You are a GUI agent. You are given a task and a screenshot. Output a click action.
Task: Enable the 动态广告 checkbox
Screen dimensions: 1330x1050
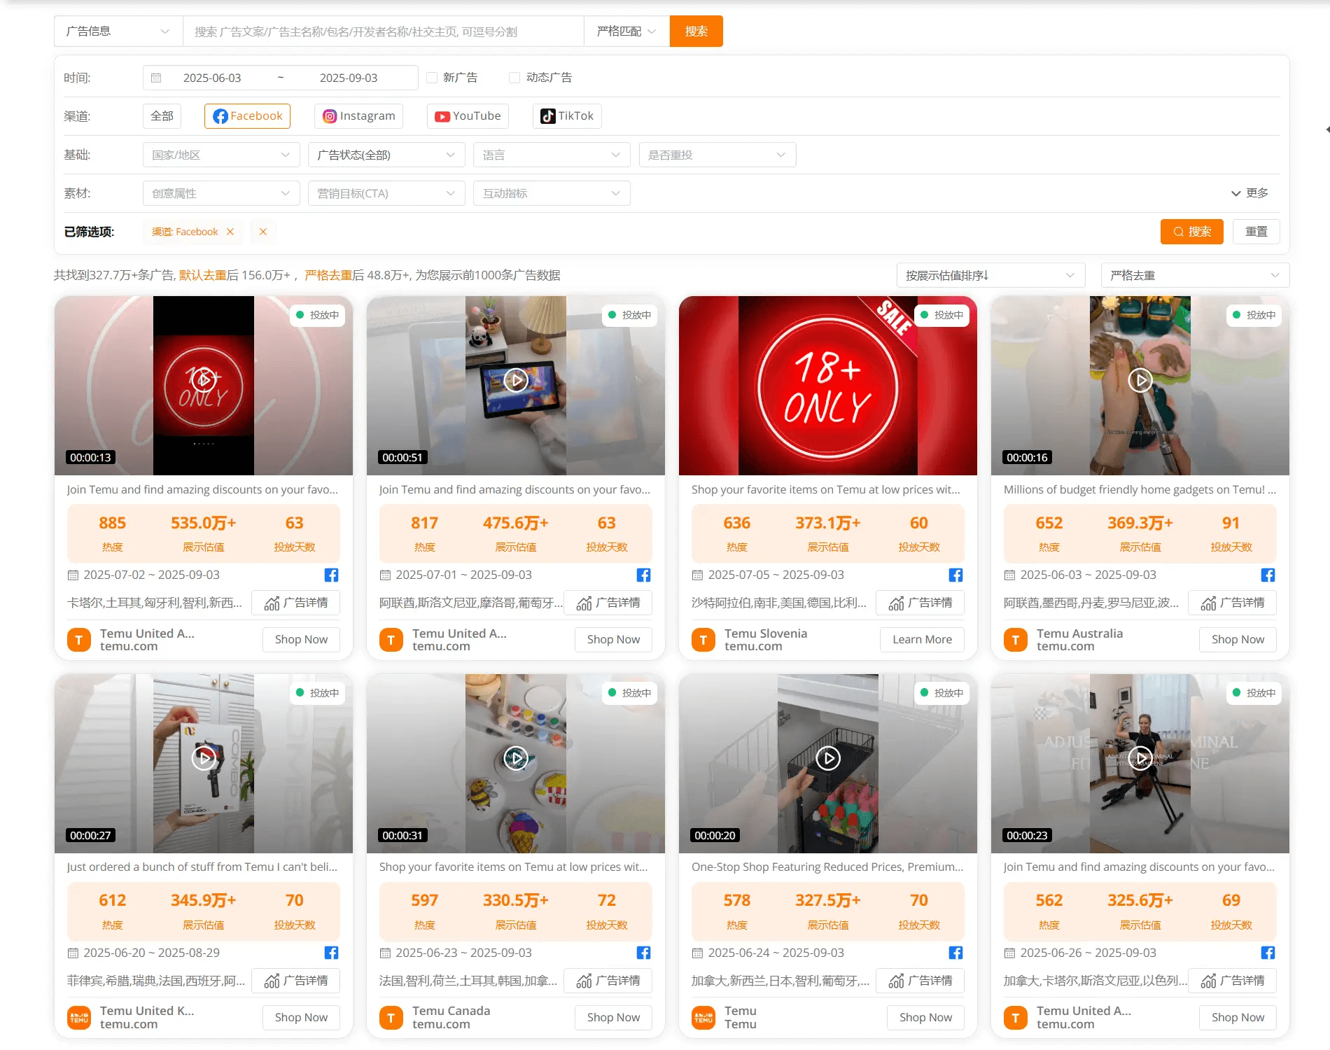coord(514,78)
